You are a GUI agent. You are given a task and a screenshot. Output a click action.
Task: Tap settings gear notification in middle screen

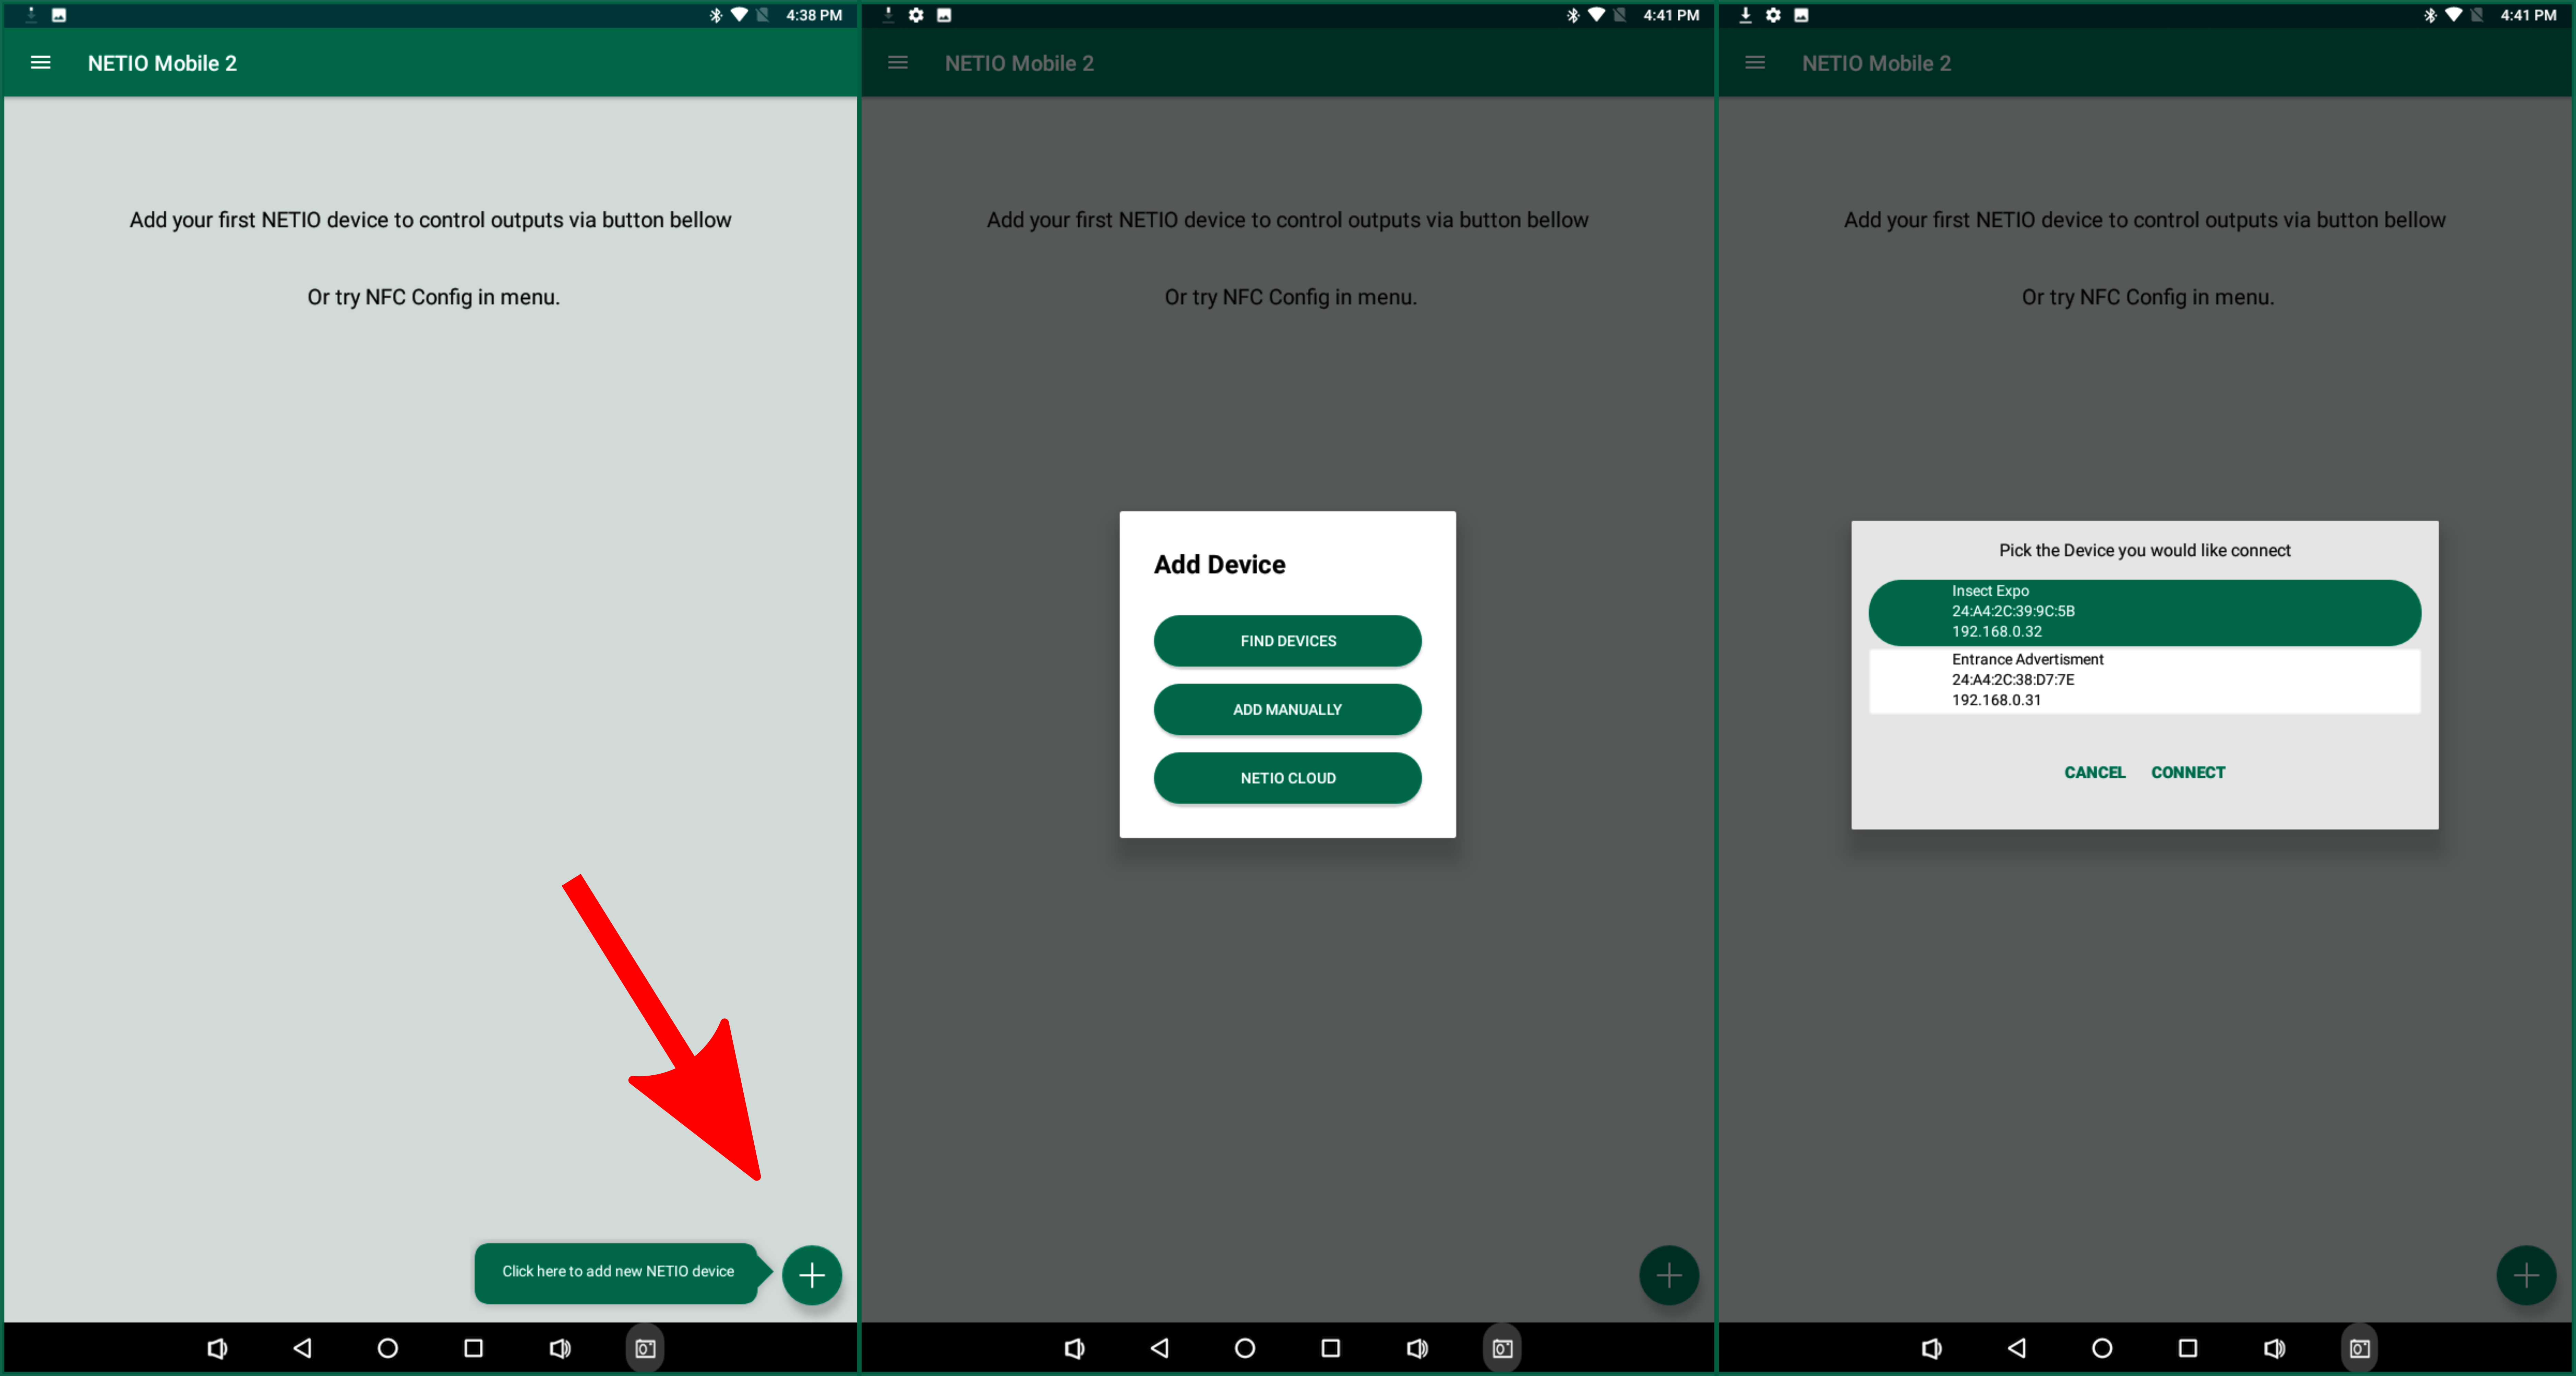point(916,15)
